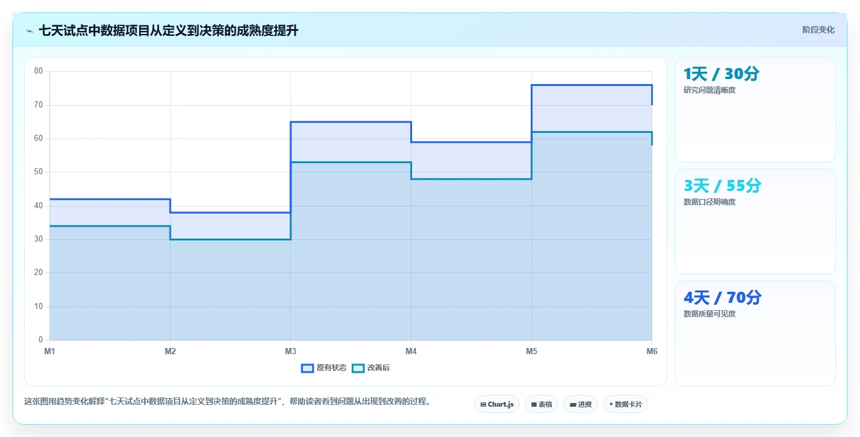Click the M2 x-axis label
The image size is (860, 437).
pyautogui.click(x=170, y=351)
